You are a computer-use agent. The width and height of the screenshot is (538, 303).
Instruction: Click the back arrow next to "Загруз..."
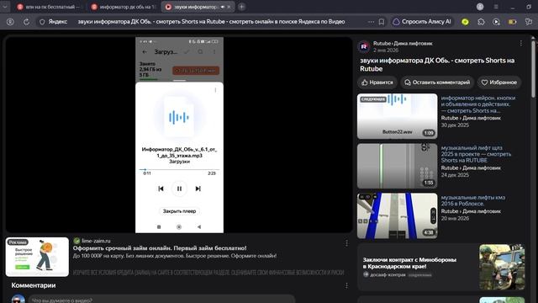coord(145,52)
